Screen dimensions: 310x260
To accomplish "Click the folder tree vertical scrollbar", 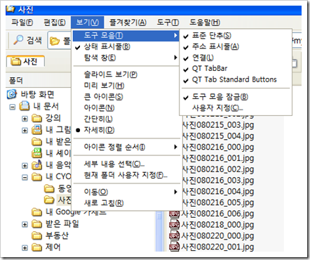I will pyautogui.click(x=159, y=230).
